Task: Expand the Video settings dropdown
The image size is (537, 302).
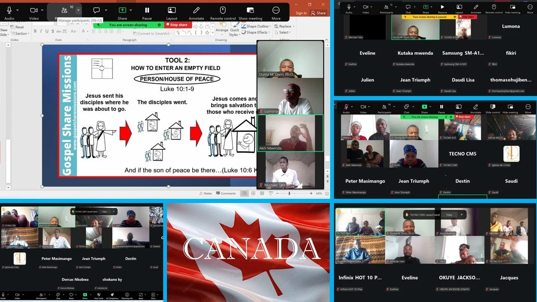Action: tap(42, 10)
